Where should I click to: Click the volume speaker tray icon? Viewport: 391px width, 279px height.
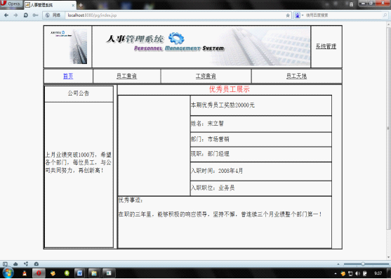click(357, 273)
